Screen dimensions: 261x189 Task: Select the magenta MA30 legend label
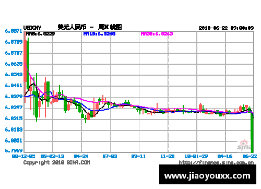[157, 33]
